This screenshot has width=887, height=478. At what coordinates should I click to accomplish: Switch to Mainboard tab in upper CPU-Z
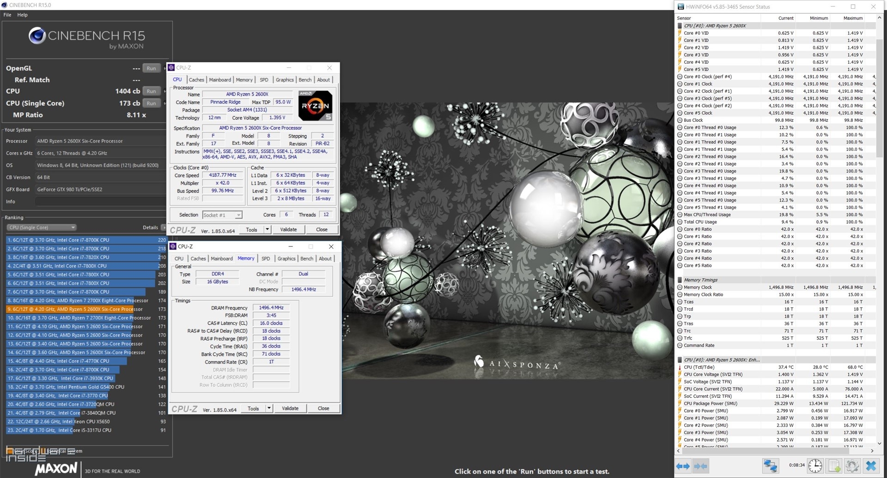point(220,80)
